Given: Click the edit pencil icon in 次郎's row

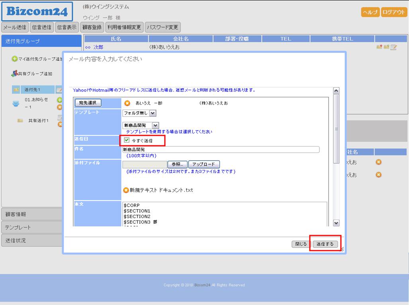Looking at the screenshot, I should click(x=393, y=47).
